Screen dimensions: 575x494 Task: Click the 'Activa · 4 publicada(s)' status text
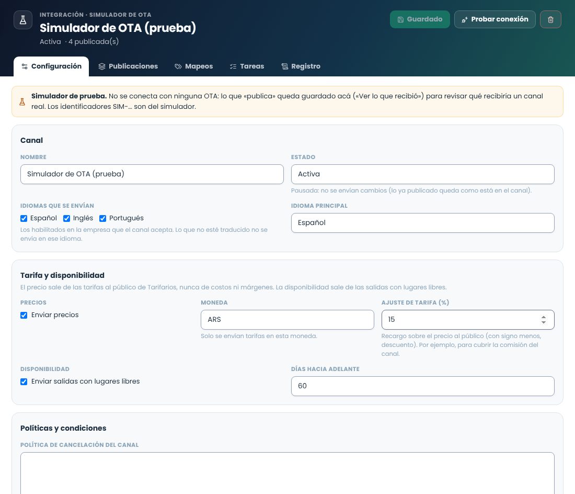click(x=79, y=41)
